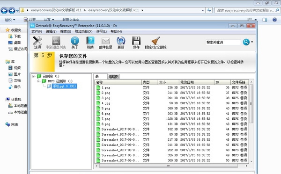Viewport: 281px width, 174px height.
Task: Click the Explorer address bar refresh button
Action: coord(209,10)
